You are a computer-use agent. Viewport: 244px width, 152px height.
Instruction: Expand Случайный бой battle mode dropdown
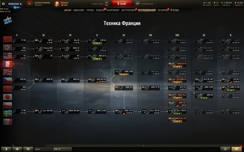point(146,4)
